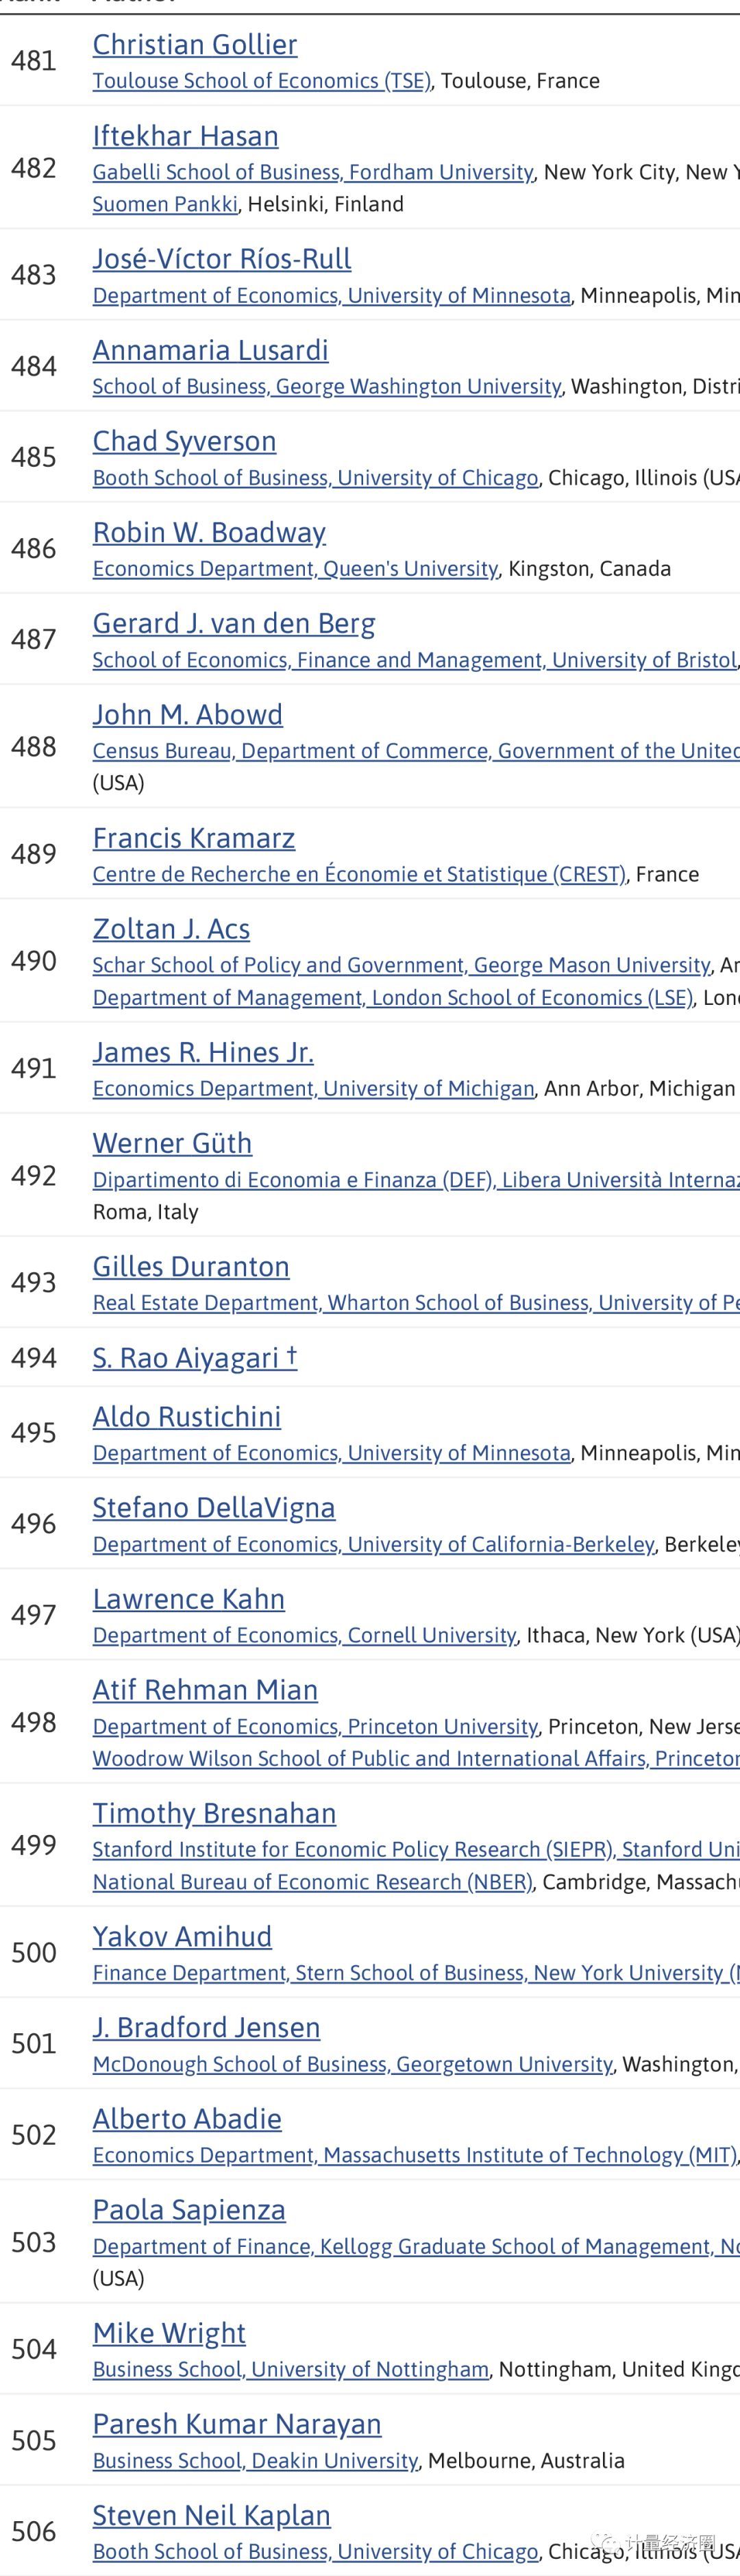
Task: Click Zoltan J. Acs author link
Action: pyautogui.click(x=171, y=929)
